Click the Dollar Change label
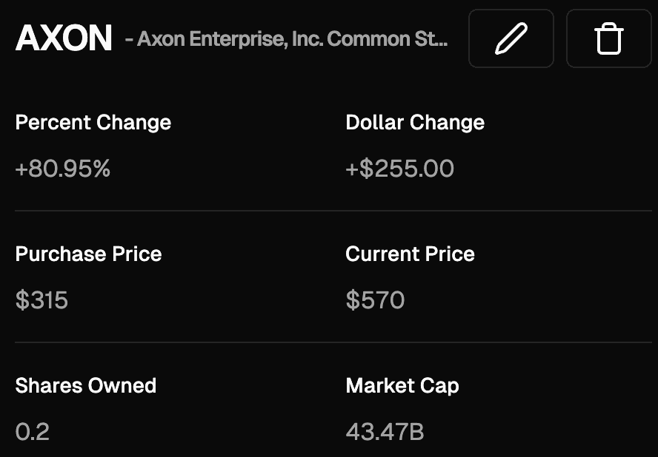Image resolution: width=658 pixels, height=457 pixels. pos(415,122)
